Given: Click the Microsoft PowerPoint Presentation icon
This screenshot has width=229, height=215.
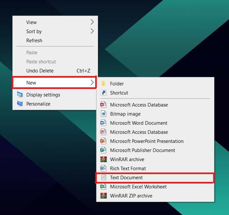Looking at the screenshot, I should tap(103, 141).
